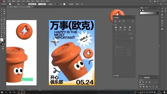Choose the 凸出 extrude 3D type icon
The image size is (167, 94).
(120, 27)
